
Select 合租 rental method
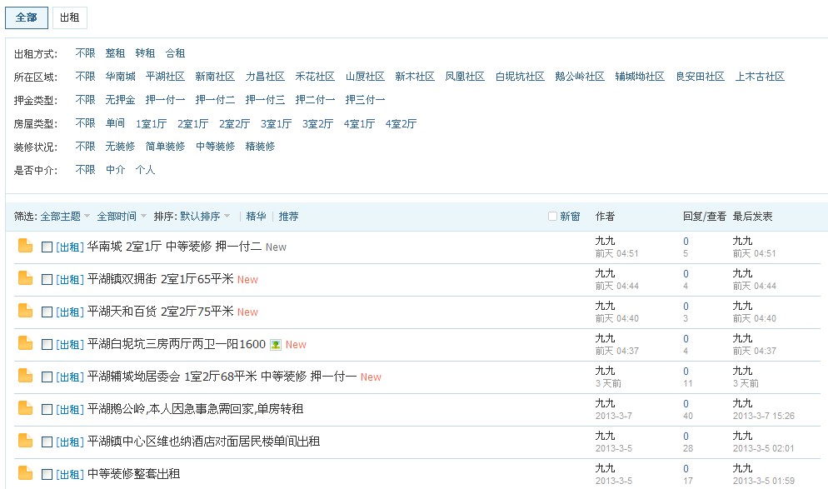(175, 53)
